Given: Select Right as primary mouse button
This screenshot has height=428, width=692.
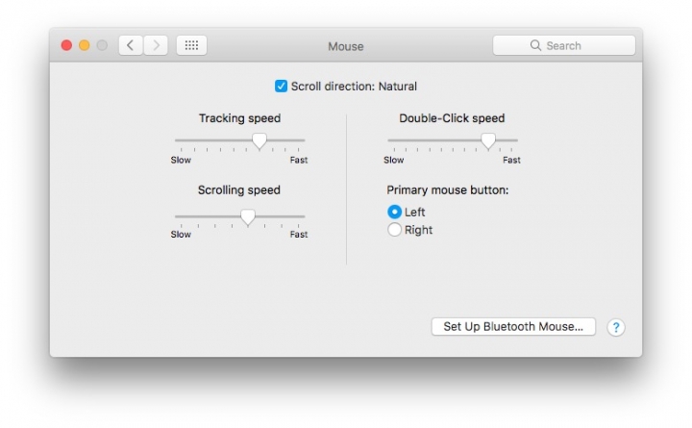Looking at the screenshot, I should [394, 230].
